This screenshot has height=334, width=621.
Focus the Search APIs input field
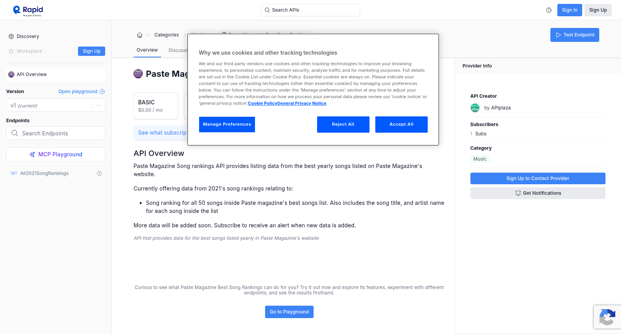coord(310,10)
